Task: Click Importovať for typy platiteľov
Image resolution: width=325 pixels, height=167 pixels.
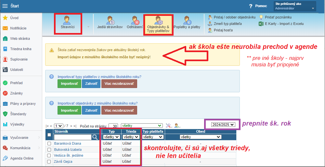Action: point(69,84)
